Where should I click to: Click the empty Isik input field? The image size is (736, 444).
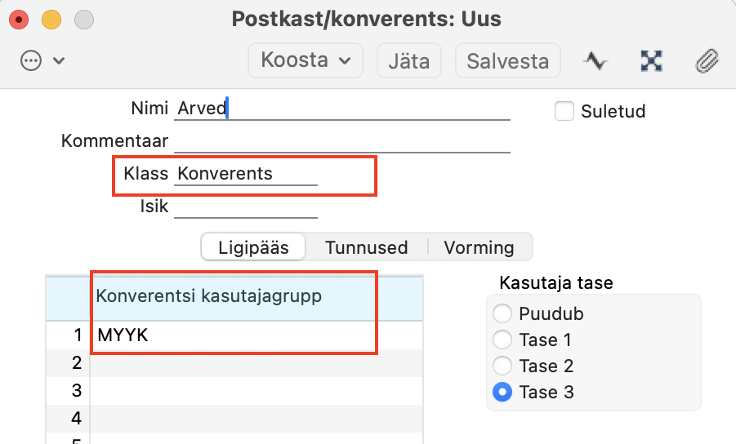[x=245, y=206]
